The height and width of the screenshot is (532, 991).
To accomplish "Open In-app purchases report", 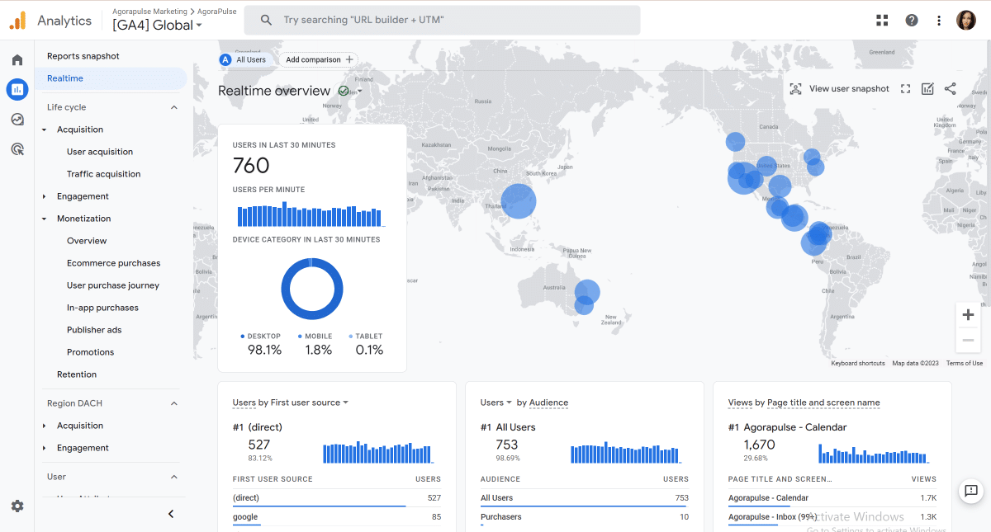I will click(103, 308).
